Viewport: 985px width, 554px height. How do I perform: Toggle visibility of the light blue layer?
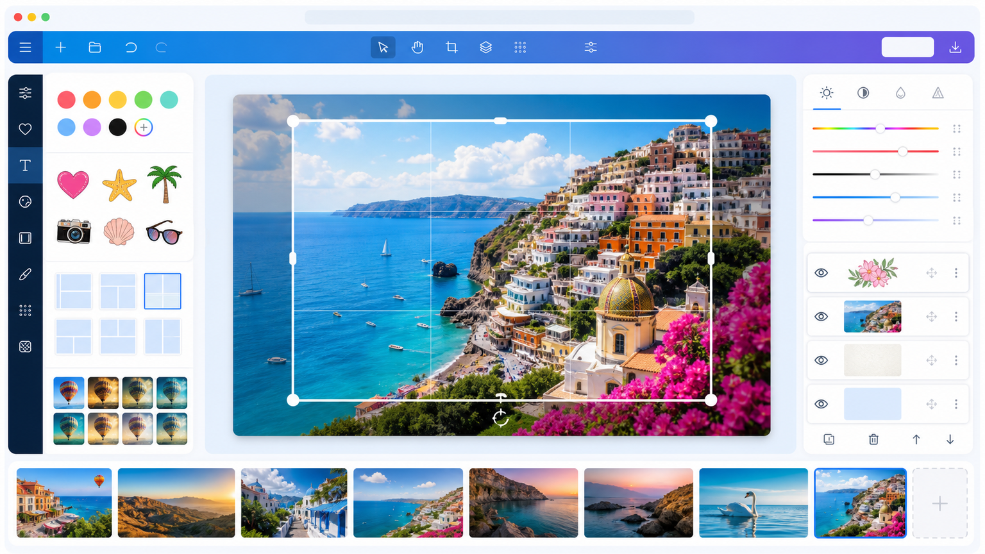pos(821,404)
